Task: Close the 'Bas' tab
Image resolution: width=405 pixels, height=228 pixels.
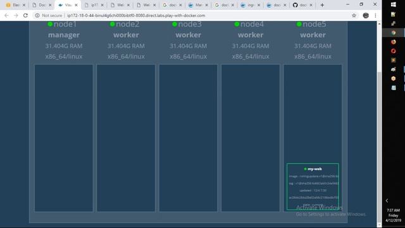Action: tap(24, 5)
